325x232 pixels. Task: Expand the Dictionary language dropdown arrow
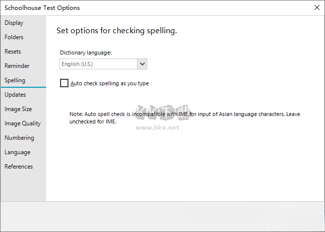click(x=142, y=64)
